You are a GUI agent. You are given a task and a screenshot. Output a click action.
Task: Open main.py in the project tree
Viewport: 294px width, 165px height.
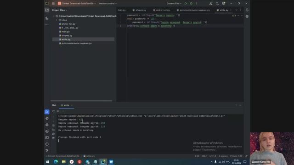[x=64, y=32]
